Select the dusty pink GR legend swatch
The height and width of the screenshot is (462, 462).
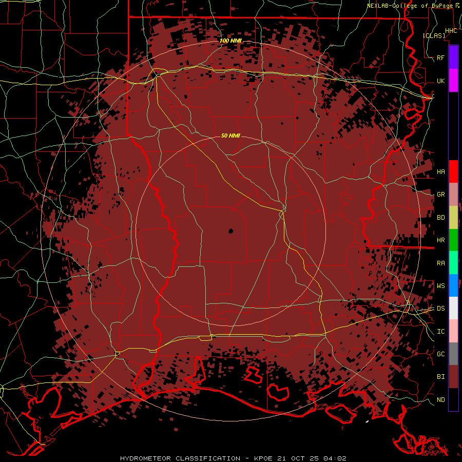453,194
